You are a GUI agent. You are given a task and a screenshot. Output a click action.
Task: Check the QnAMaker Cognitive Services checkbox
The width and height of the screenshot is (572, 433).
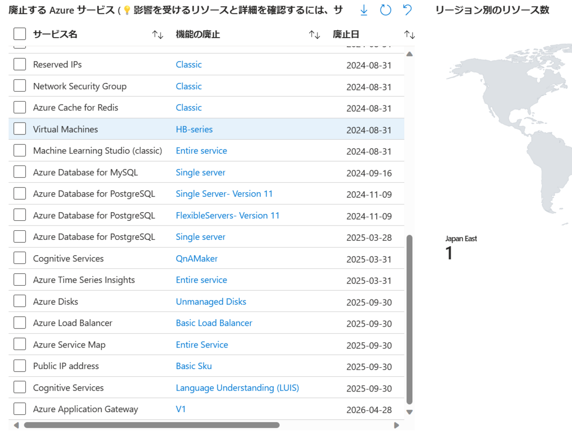coord(20,258)
